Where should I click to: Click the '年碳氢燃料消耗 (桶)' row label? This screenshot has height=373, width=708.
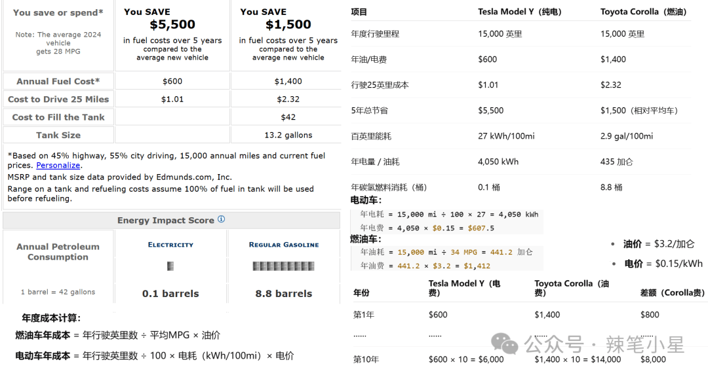[x=389, y=187]
